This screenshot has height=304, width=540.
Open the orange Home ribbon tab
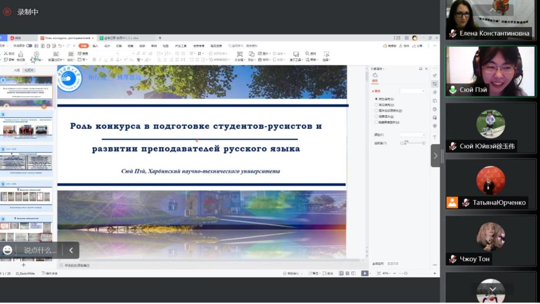(x=84, y=46)
